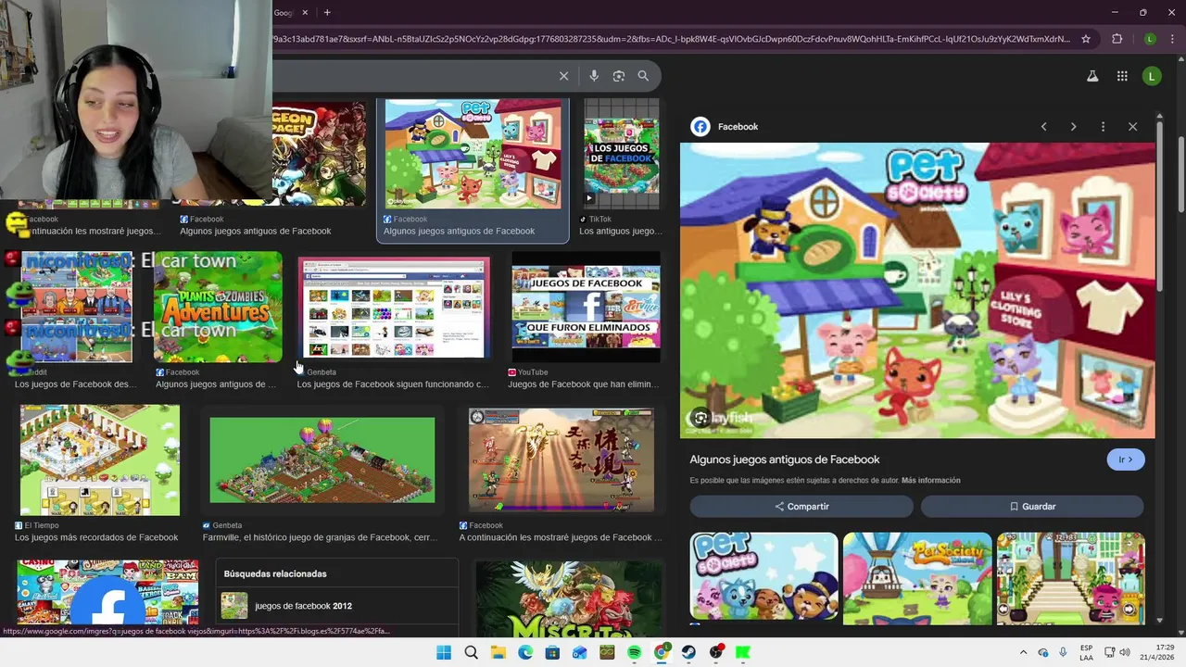Screen dimensions: 1186x667
Task: Open YouTube Juegos de Facebook eliminados thumbnail
Action: pyautogui.click(x=586, y=307)
